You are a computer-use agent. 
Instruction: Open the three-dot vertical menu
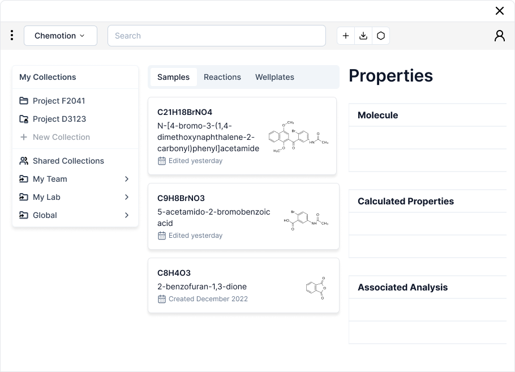(12, 36)
